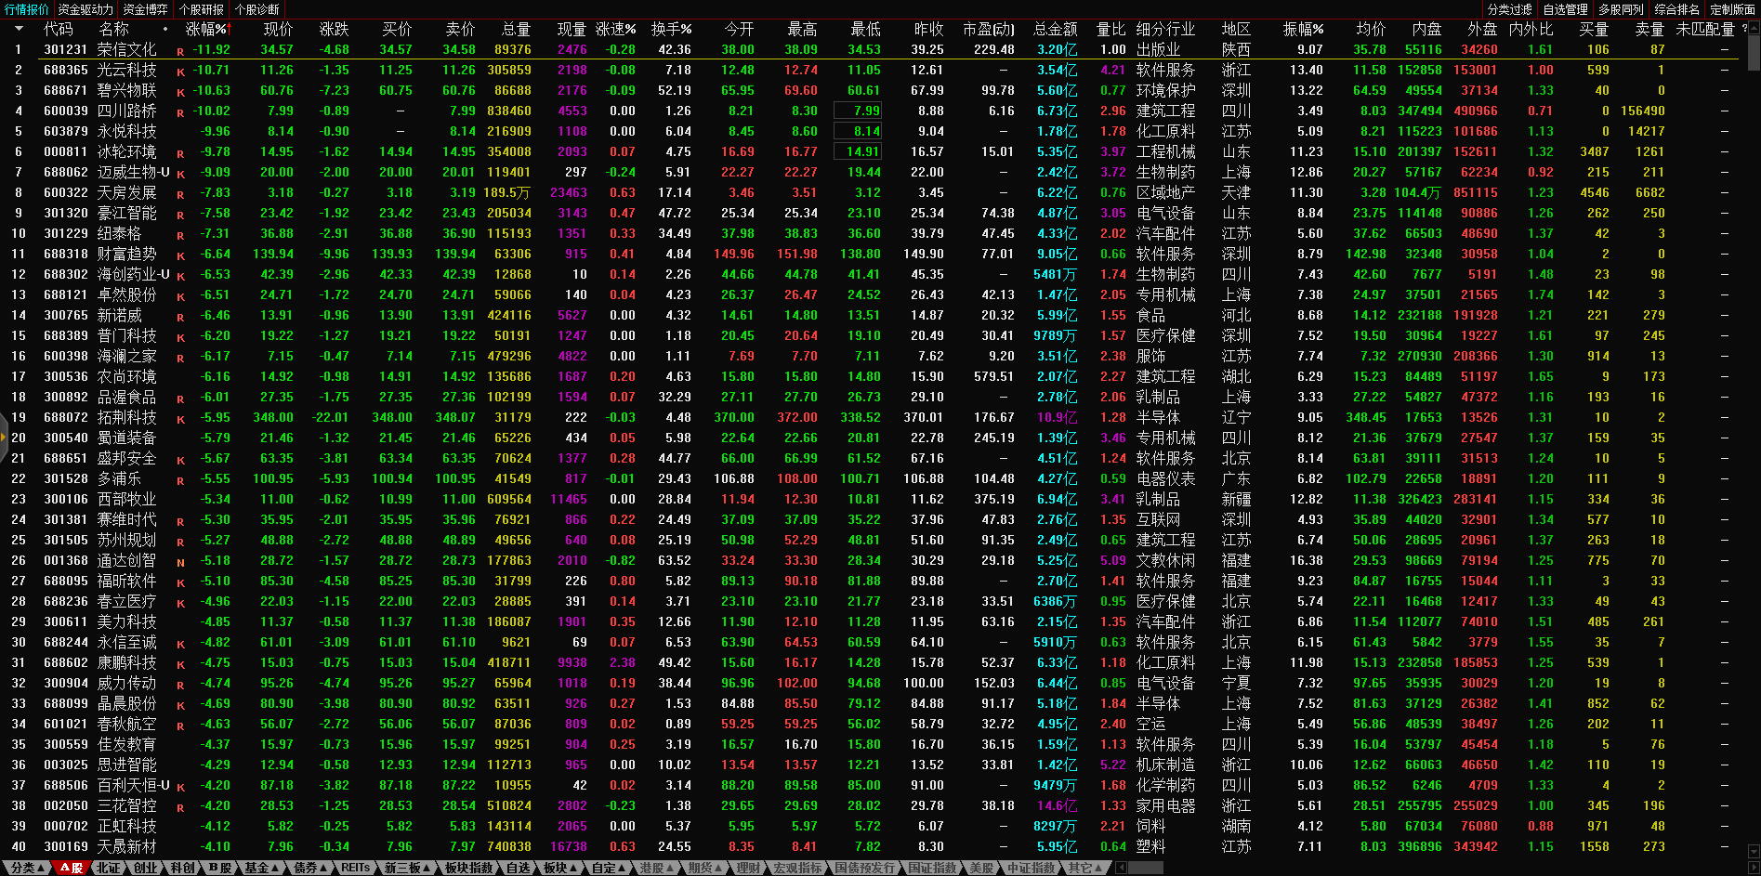The image size is (1761, 876).
Task: Sort by 涨幅% column header
Action: pyautogui.click(x=205, y=29)
